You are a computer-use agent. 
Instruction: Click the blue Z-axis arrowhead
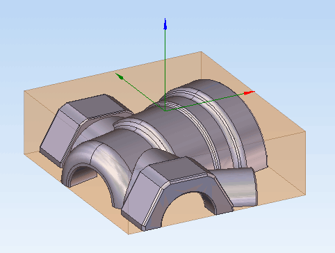[165, 24]
